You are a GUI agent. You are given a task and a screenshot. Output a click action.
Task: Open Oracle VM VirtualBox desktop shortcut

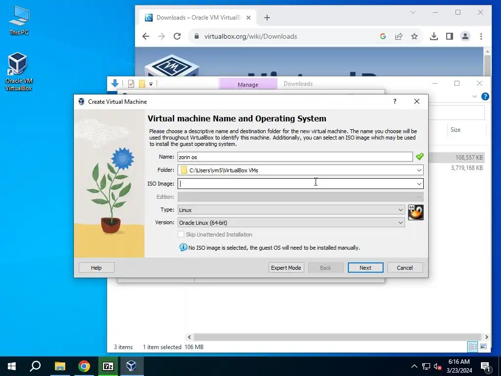click(19, 72)
